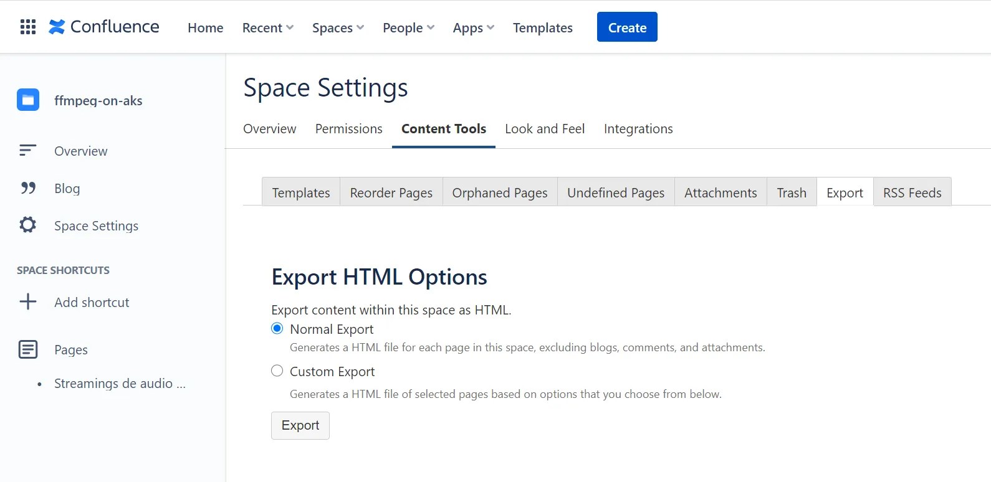
Task: Switch to the Permissions tab
Action: (x=349, y=129)
